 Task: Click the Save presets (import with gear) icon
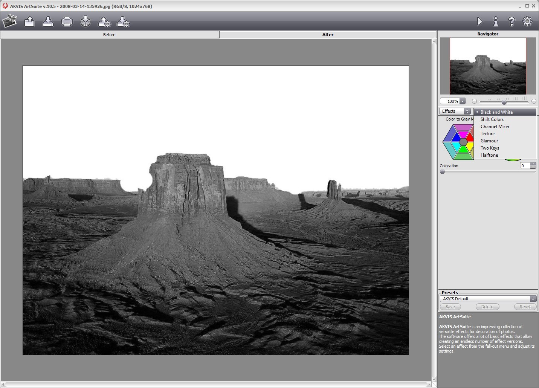pos(123,22)
